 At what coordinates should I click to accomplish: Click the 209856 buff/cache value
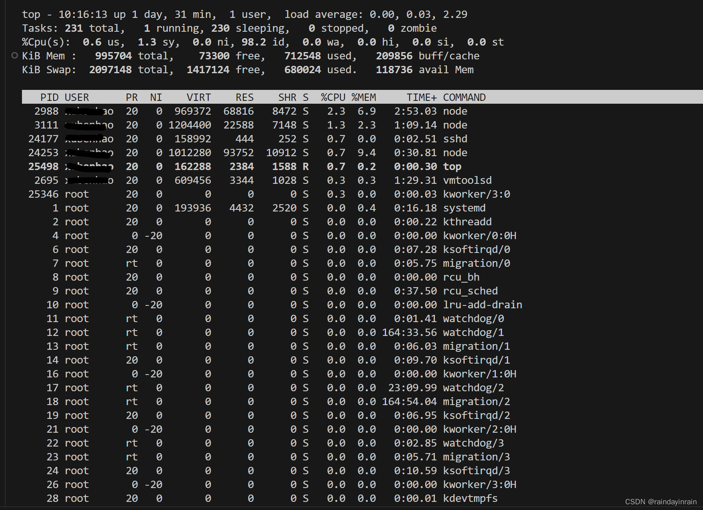394,56
